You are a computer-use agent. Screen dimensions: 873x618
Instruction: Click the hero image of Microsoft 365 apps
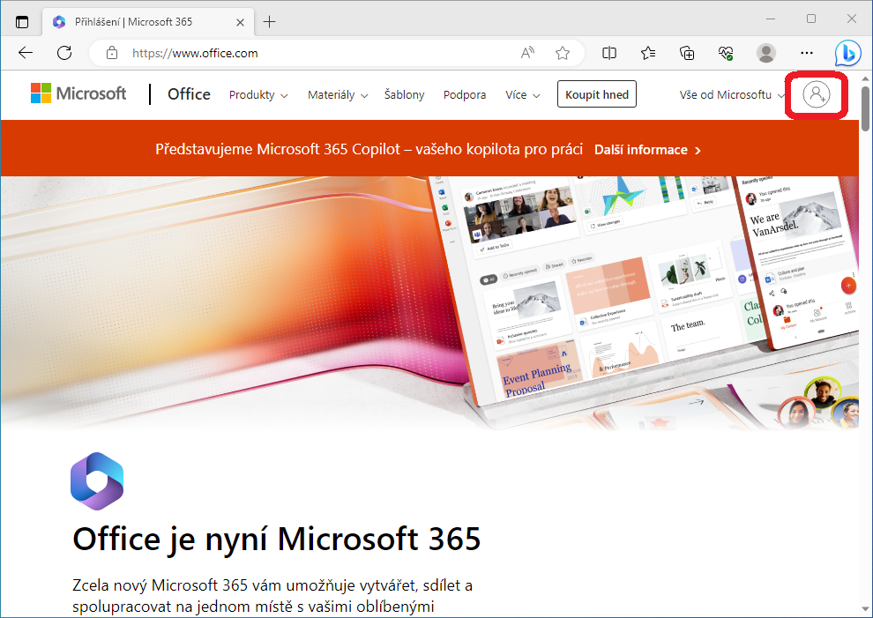point(429,303)
